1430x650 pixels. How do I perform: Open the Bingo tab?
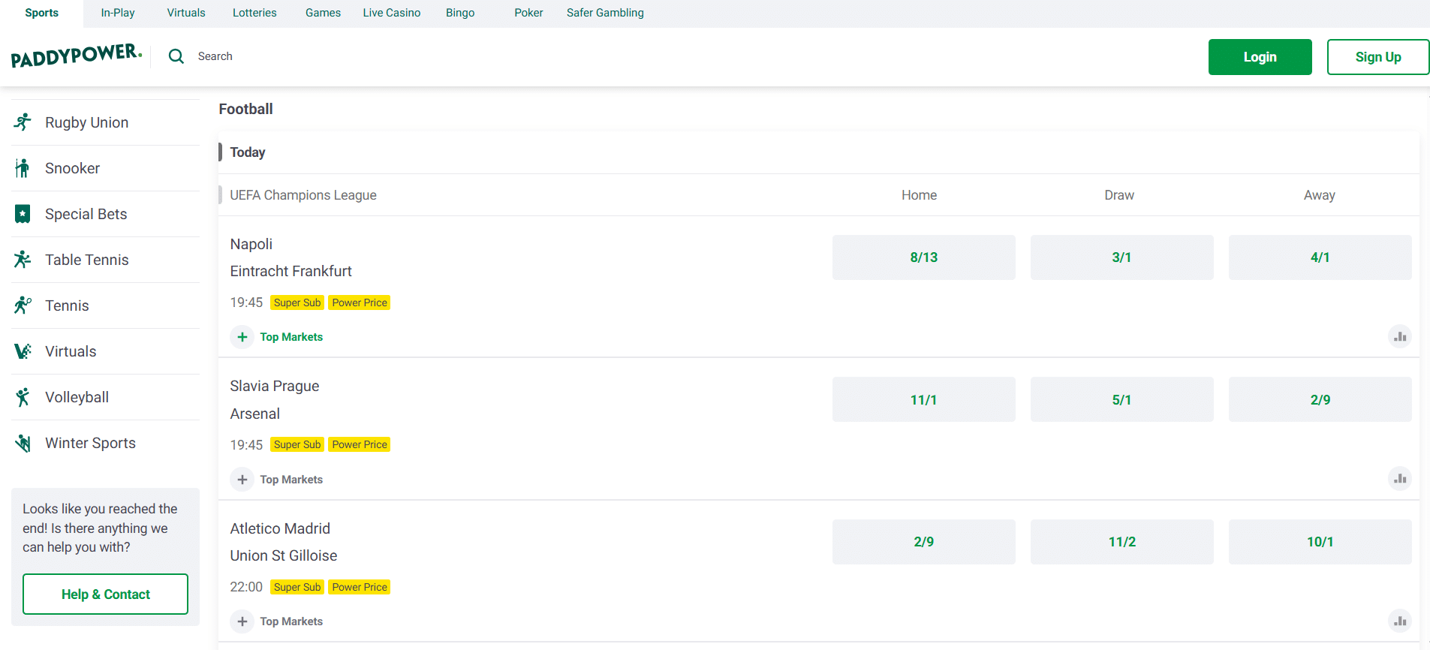460,13
